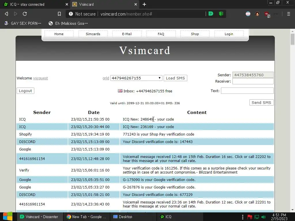Open the taskbar clock 4:51 PM

[279, 217]
